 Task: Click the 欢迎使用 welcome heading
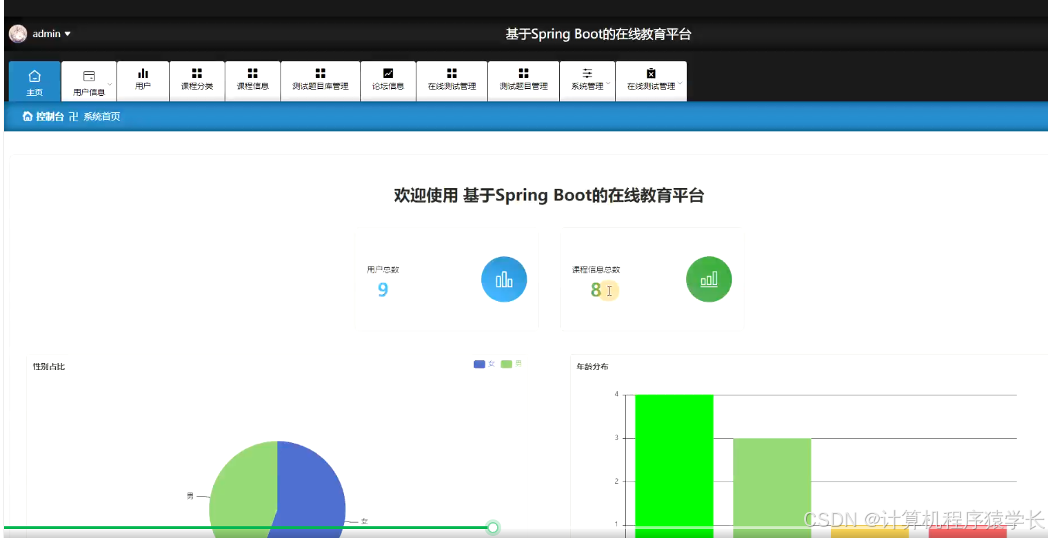click(x=549, y=196)
